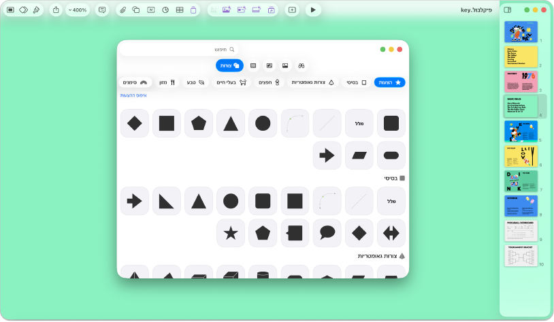
Task: Insert the right triangle shape
Action: 167,201
